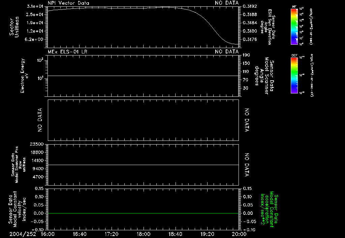Click the '16:00' time axis label

48,234
